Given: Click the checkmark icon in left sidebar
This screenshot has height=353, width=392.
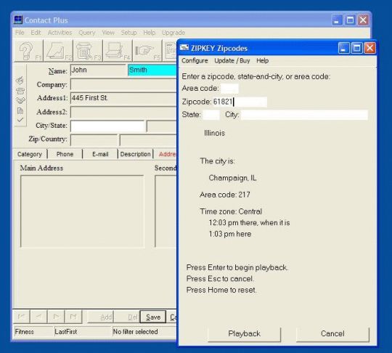Looking at the screenshot, I should pyautogui.click(x=20, y=120).
